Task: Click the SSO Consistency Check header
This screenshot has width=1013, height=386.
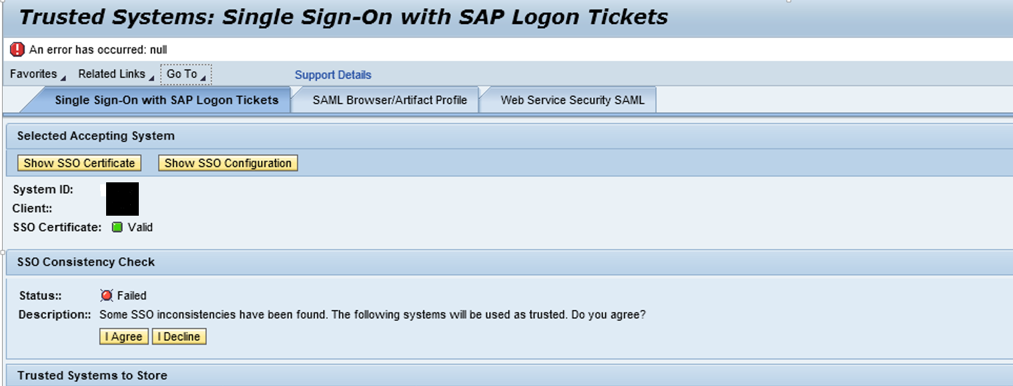Action: [86, 262]
